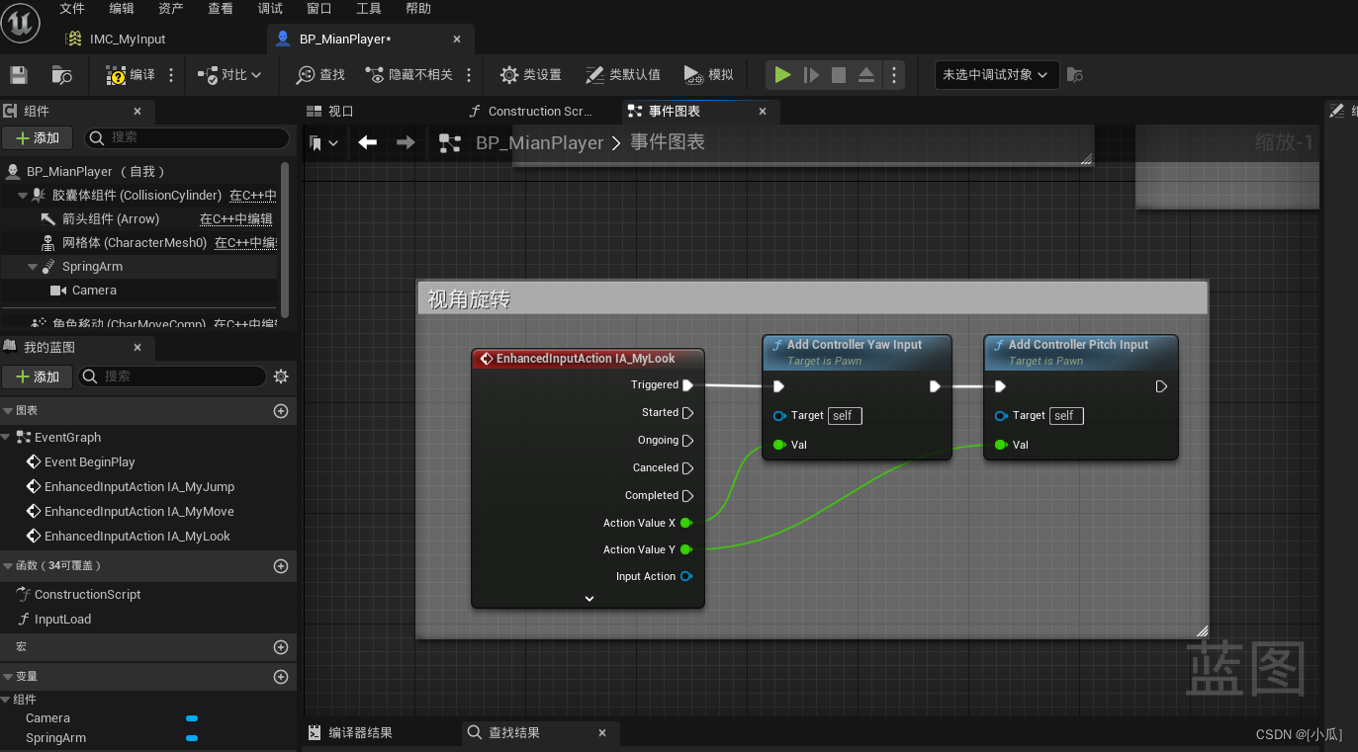Image resolution: width=1358 pixels, height=752 pixels.
Task: Switch to the Construction Script tab
Action: click(x=531, y=112)
